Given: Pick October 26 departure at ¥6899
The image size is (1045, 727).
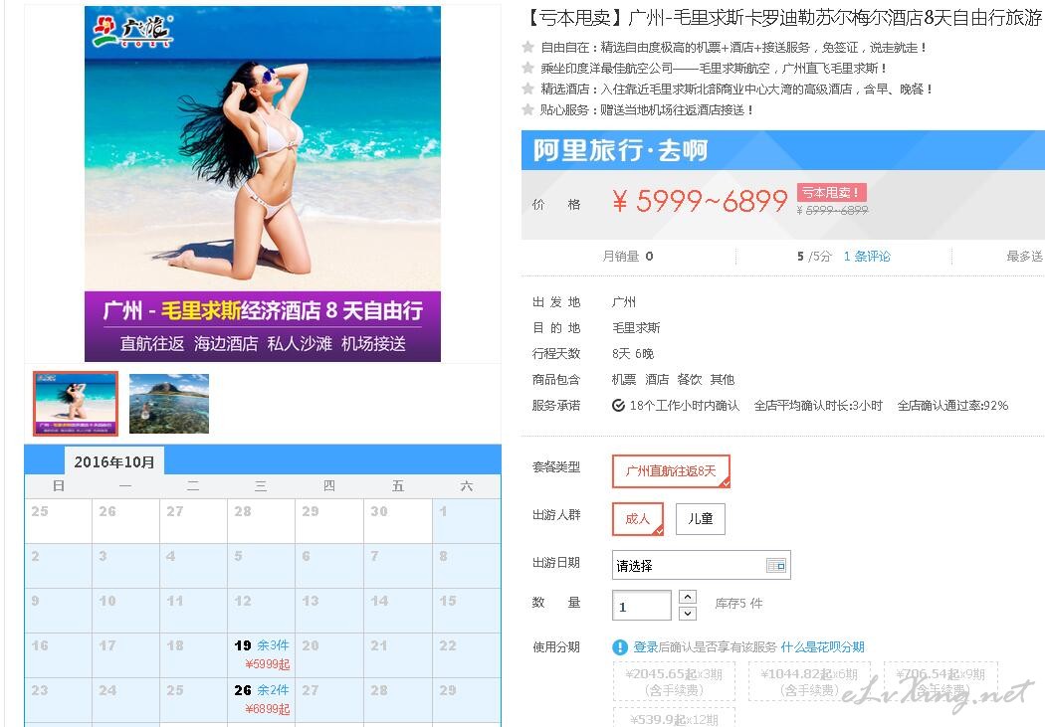Looking at the screenshot, I should point(261,699).
